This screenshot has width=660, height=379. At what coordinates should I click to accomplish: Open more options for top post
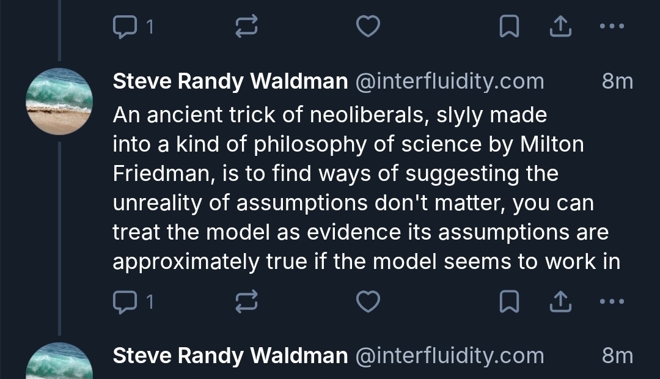pyautogui.click(x=612, y=26)
